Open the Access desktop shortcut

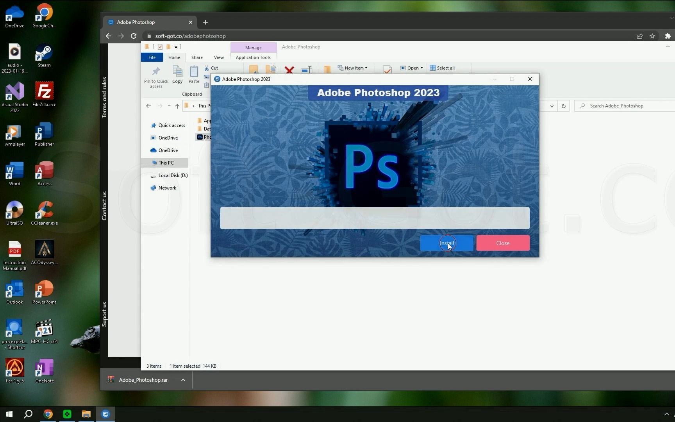(44, 173)
